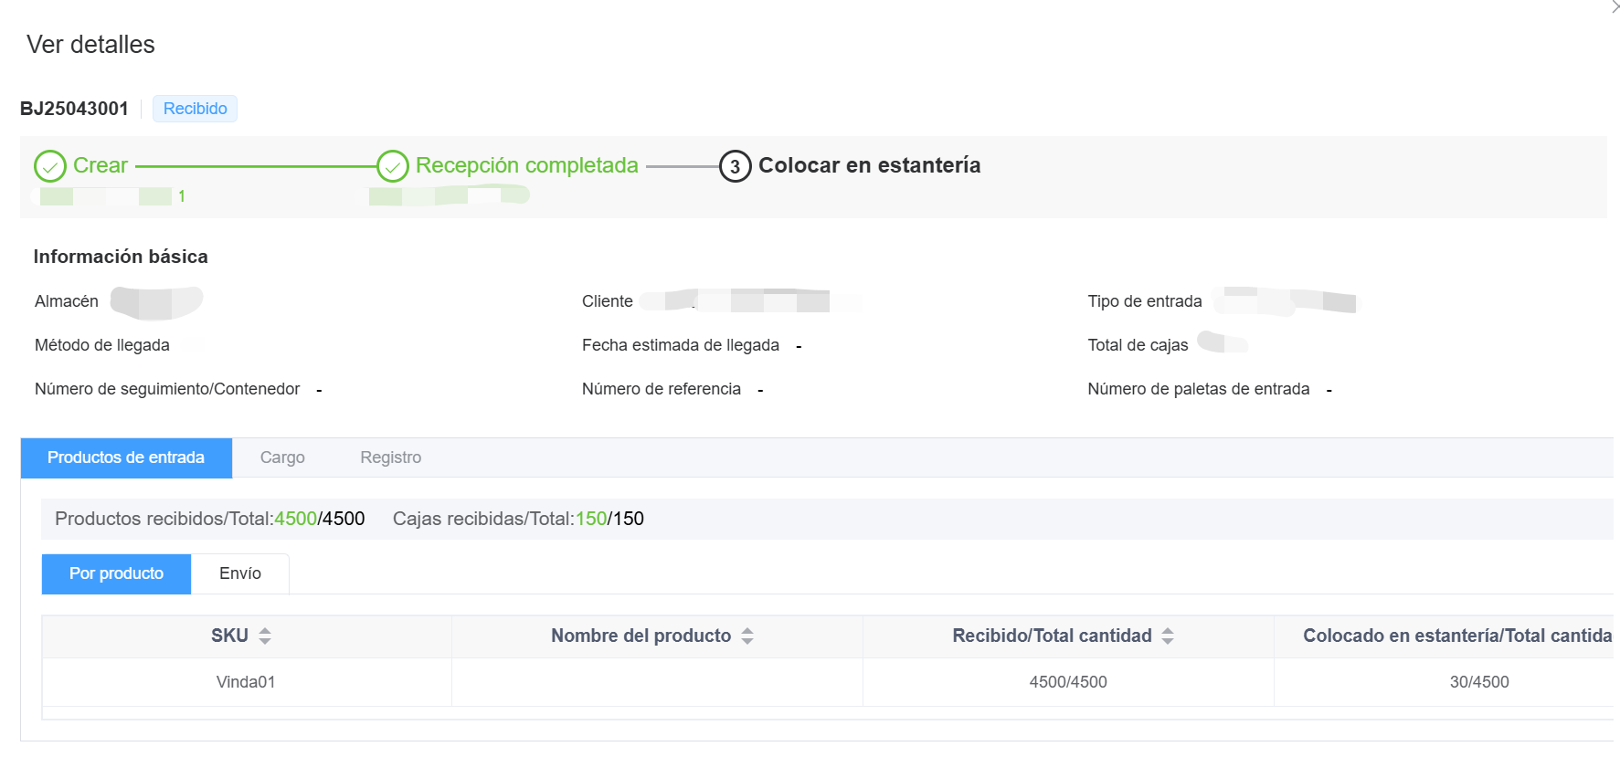Click the Recepción completada checkmark circle
Viewport: 1620px width, 757px height.
tap(393, 166)
